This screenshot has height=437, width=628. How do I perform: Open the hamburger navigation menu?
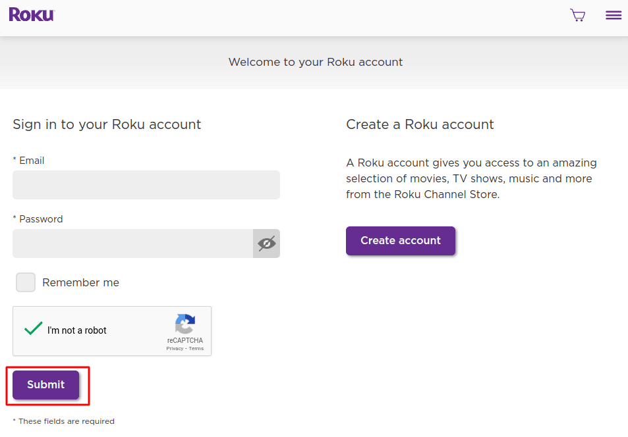pos(613,15)
